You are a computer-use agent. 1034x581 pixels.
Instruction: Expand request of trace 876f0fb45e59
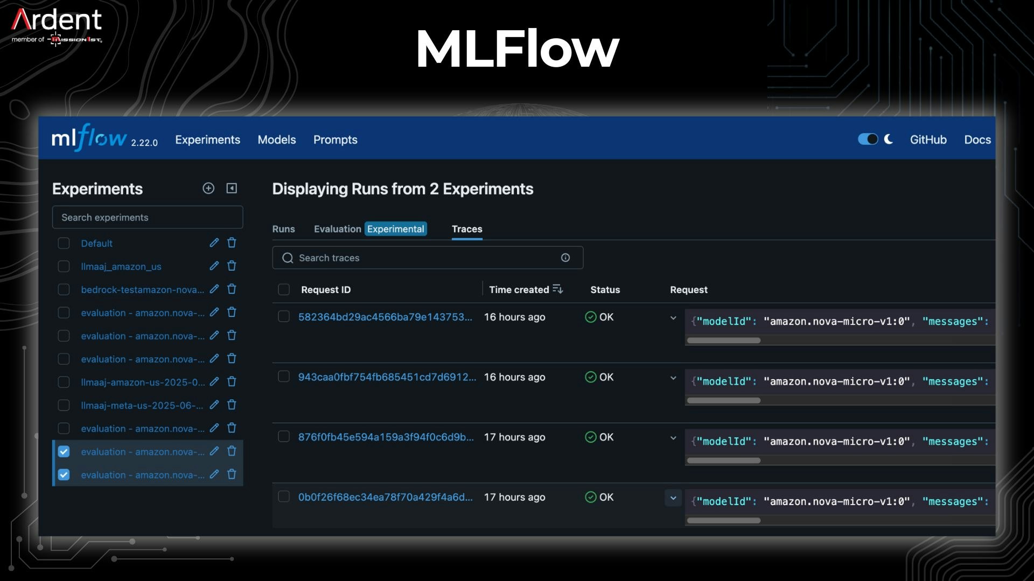673,438
